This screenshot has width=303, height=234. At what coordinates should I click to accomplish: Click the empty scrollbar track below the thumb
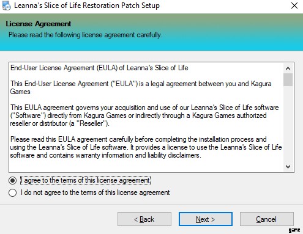coord(288,124)
